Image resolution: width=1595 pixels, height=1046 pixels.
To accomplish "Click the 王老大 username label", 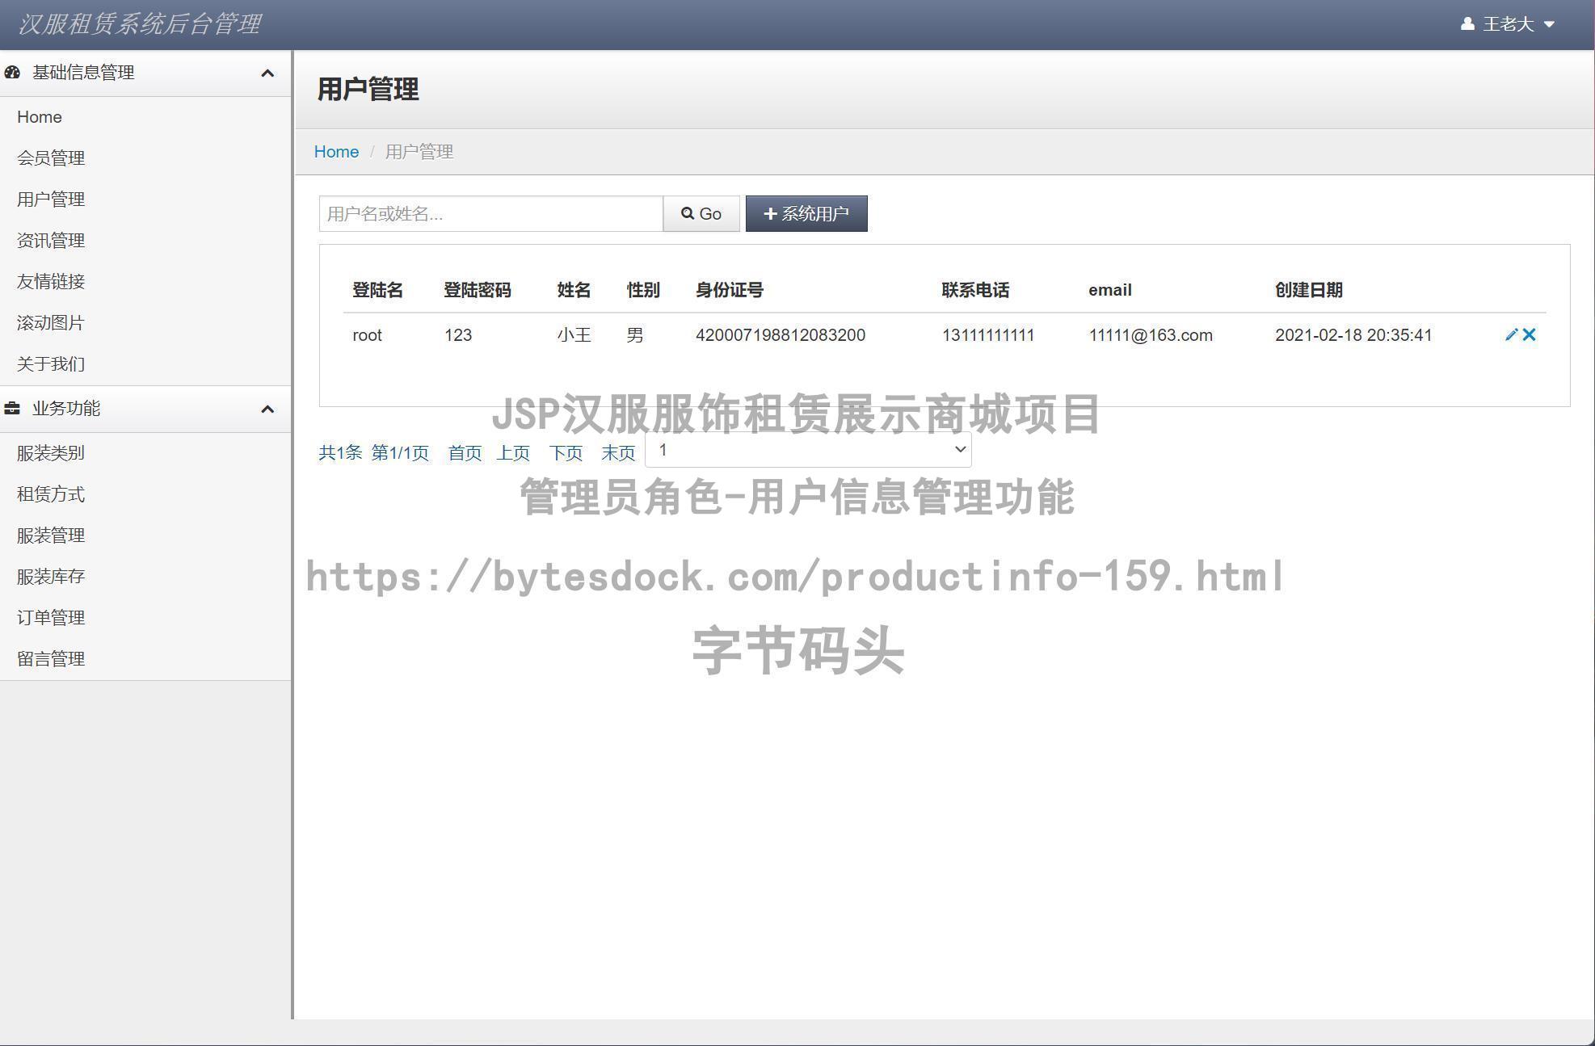I will [x=1509, y=24].
